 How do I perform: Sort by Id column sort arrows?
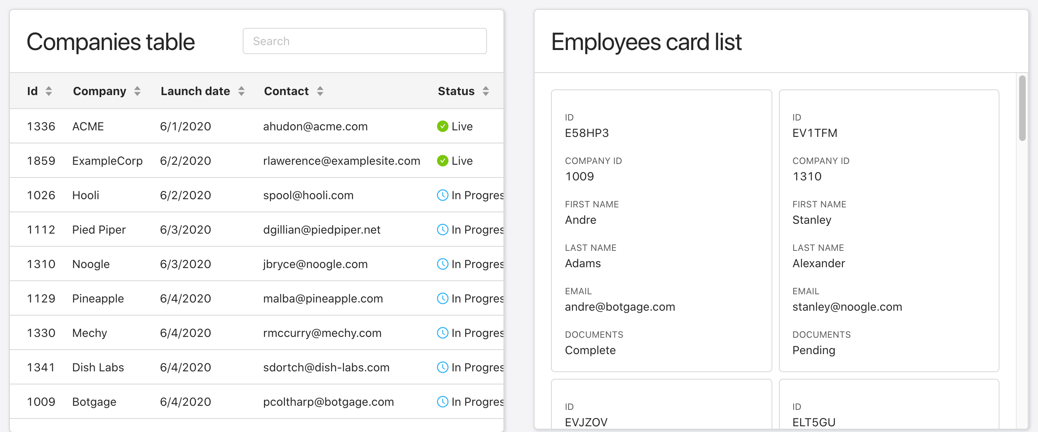pos(49,91)
